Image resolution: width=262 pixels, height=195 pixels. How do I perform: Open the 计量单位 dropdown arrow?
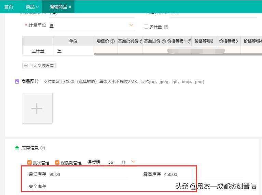tap(131, 25)
